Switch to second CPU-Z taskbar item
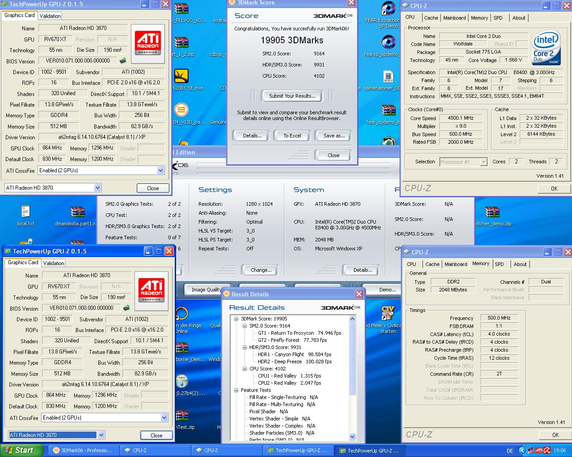Viewport: 572px width, 457px height. [x=227, y=450]
